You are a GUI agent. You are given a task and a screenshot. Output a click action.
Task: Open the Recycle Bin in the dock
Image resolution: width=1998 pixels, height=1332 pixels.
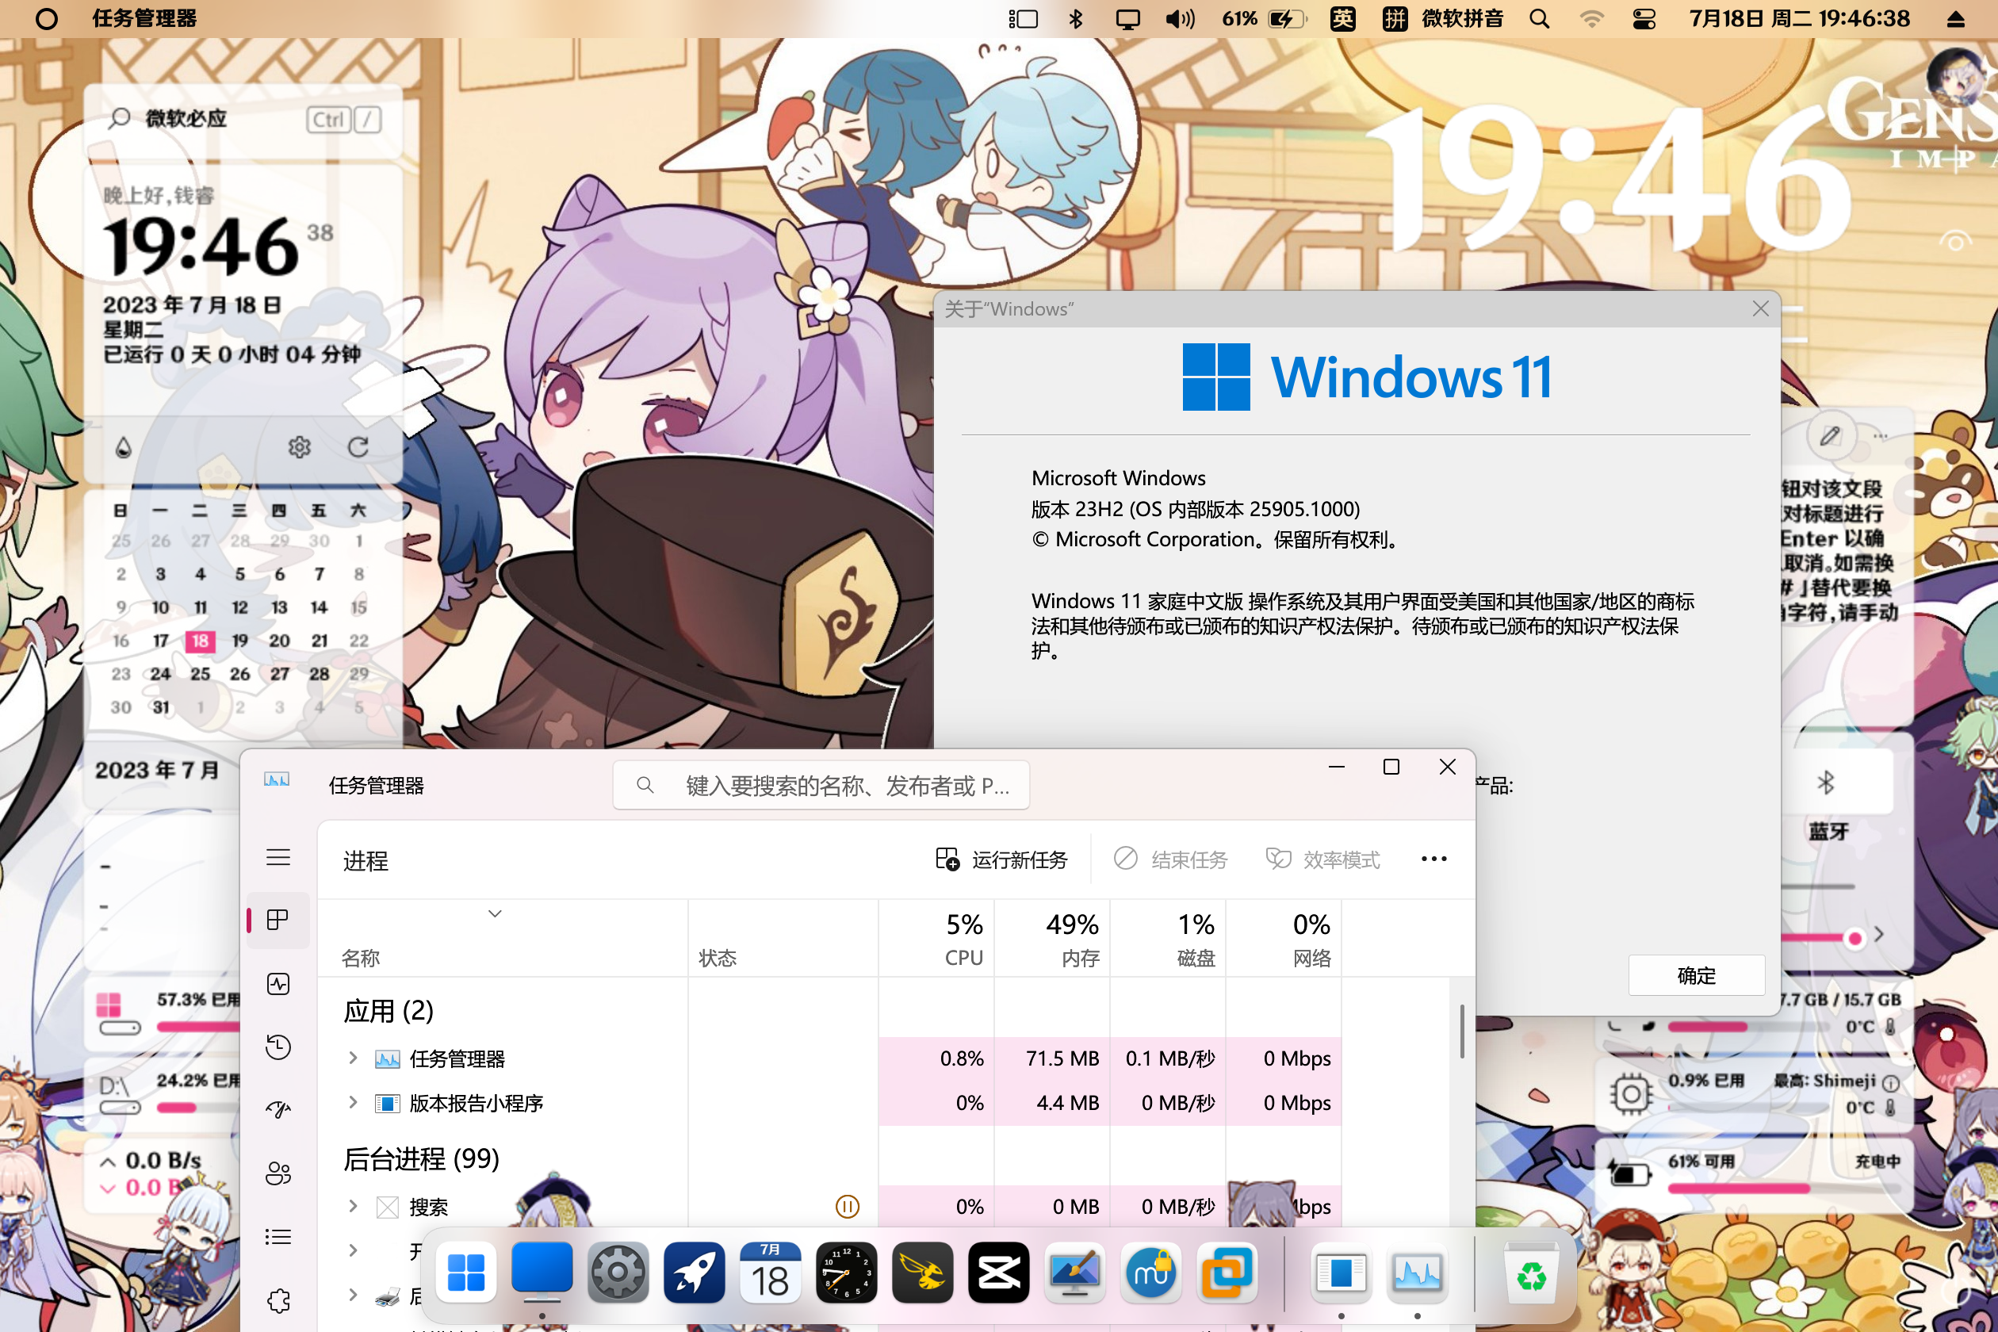pos(1531,1273)
